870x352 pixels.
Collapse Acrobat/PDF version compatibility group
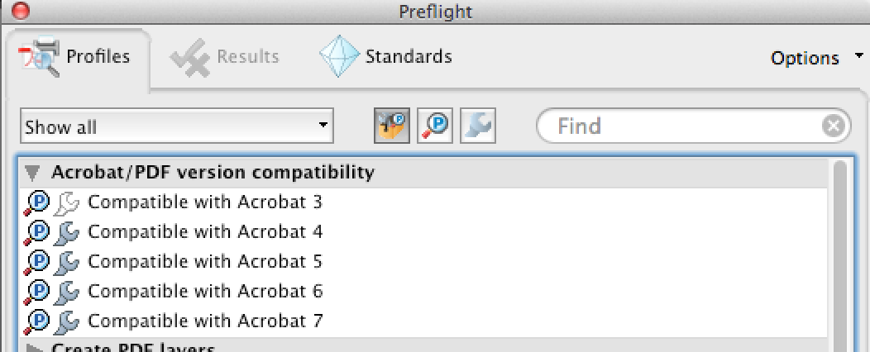click(x=32, y=173)
